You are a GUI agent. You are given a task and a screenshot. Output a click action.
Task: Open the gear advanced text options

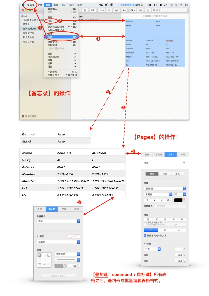(169, 200)
